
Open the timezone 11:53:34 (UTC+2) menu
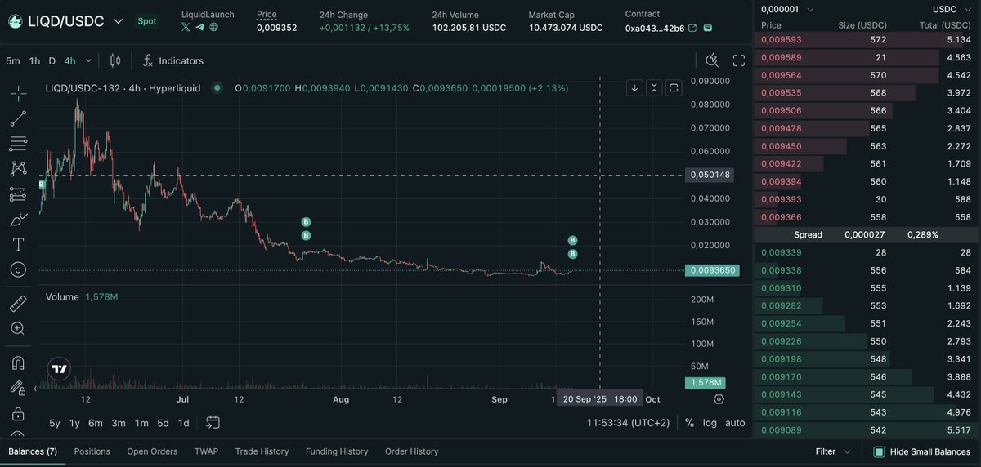628,423
